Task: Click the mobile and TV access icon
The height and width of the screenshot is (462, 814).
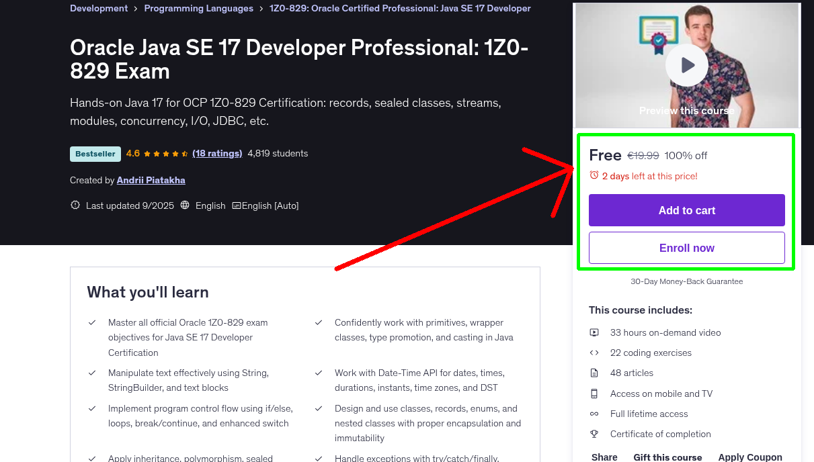Action: 594,394
